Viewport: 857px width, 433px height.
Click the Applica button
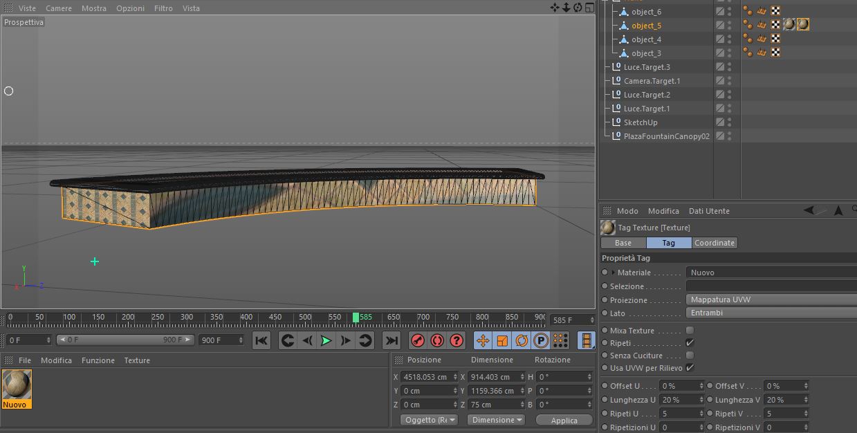click(564, 421)
